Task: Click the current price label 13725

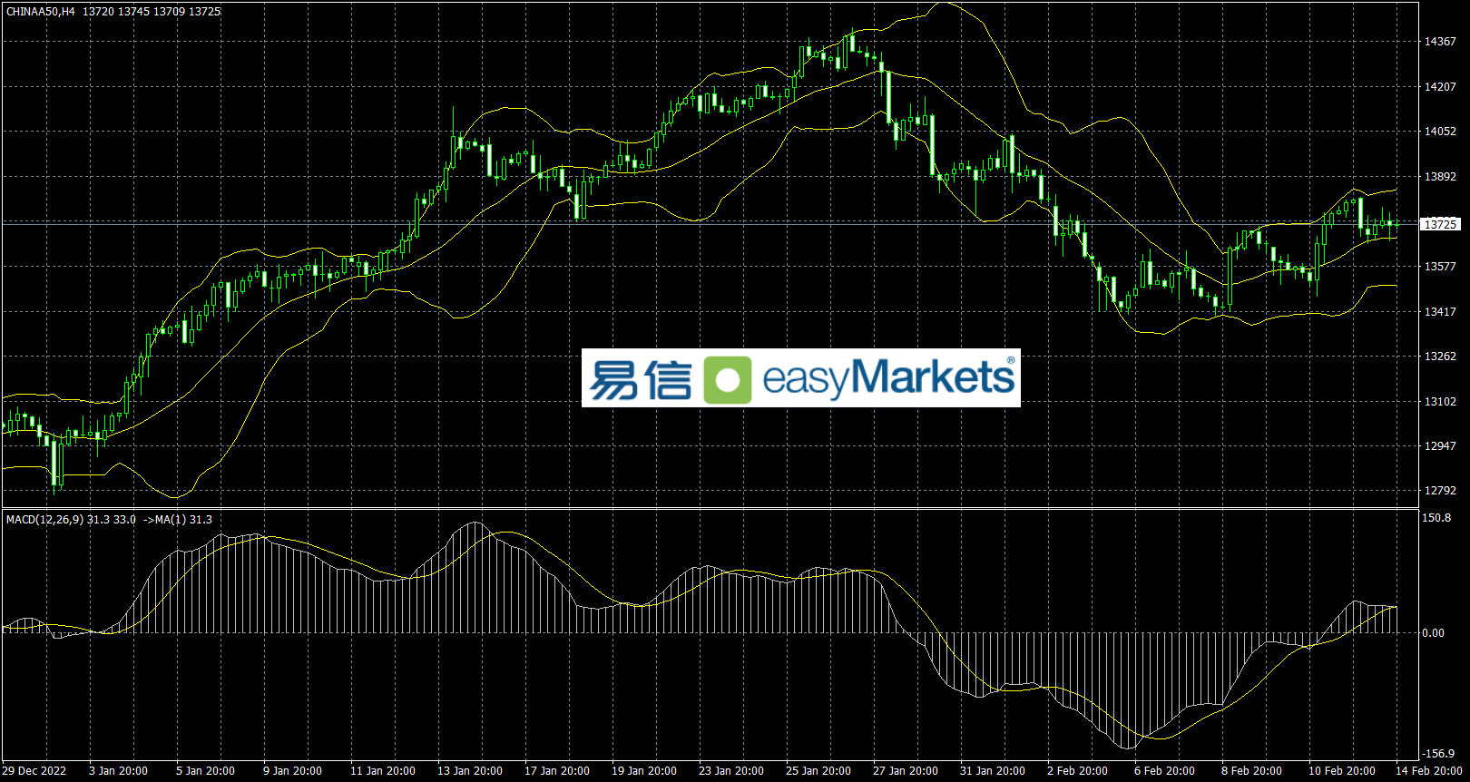Action: coord(1440,224)
